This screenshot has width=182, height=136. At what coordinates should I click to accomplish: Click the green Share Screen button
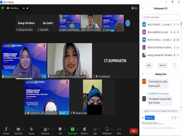pyautogui.click(x=72, y=130)
